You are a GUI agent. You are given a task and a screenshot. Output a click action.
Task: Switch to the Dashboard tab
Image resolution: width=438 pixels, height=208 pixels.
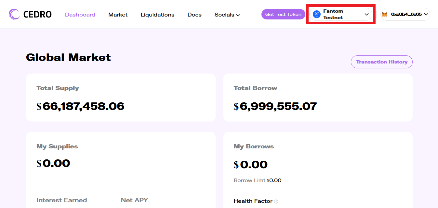[x=80, y=15]
